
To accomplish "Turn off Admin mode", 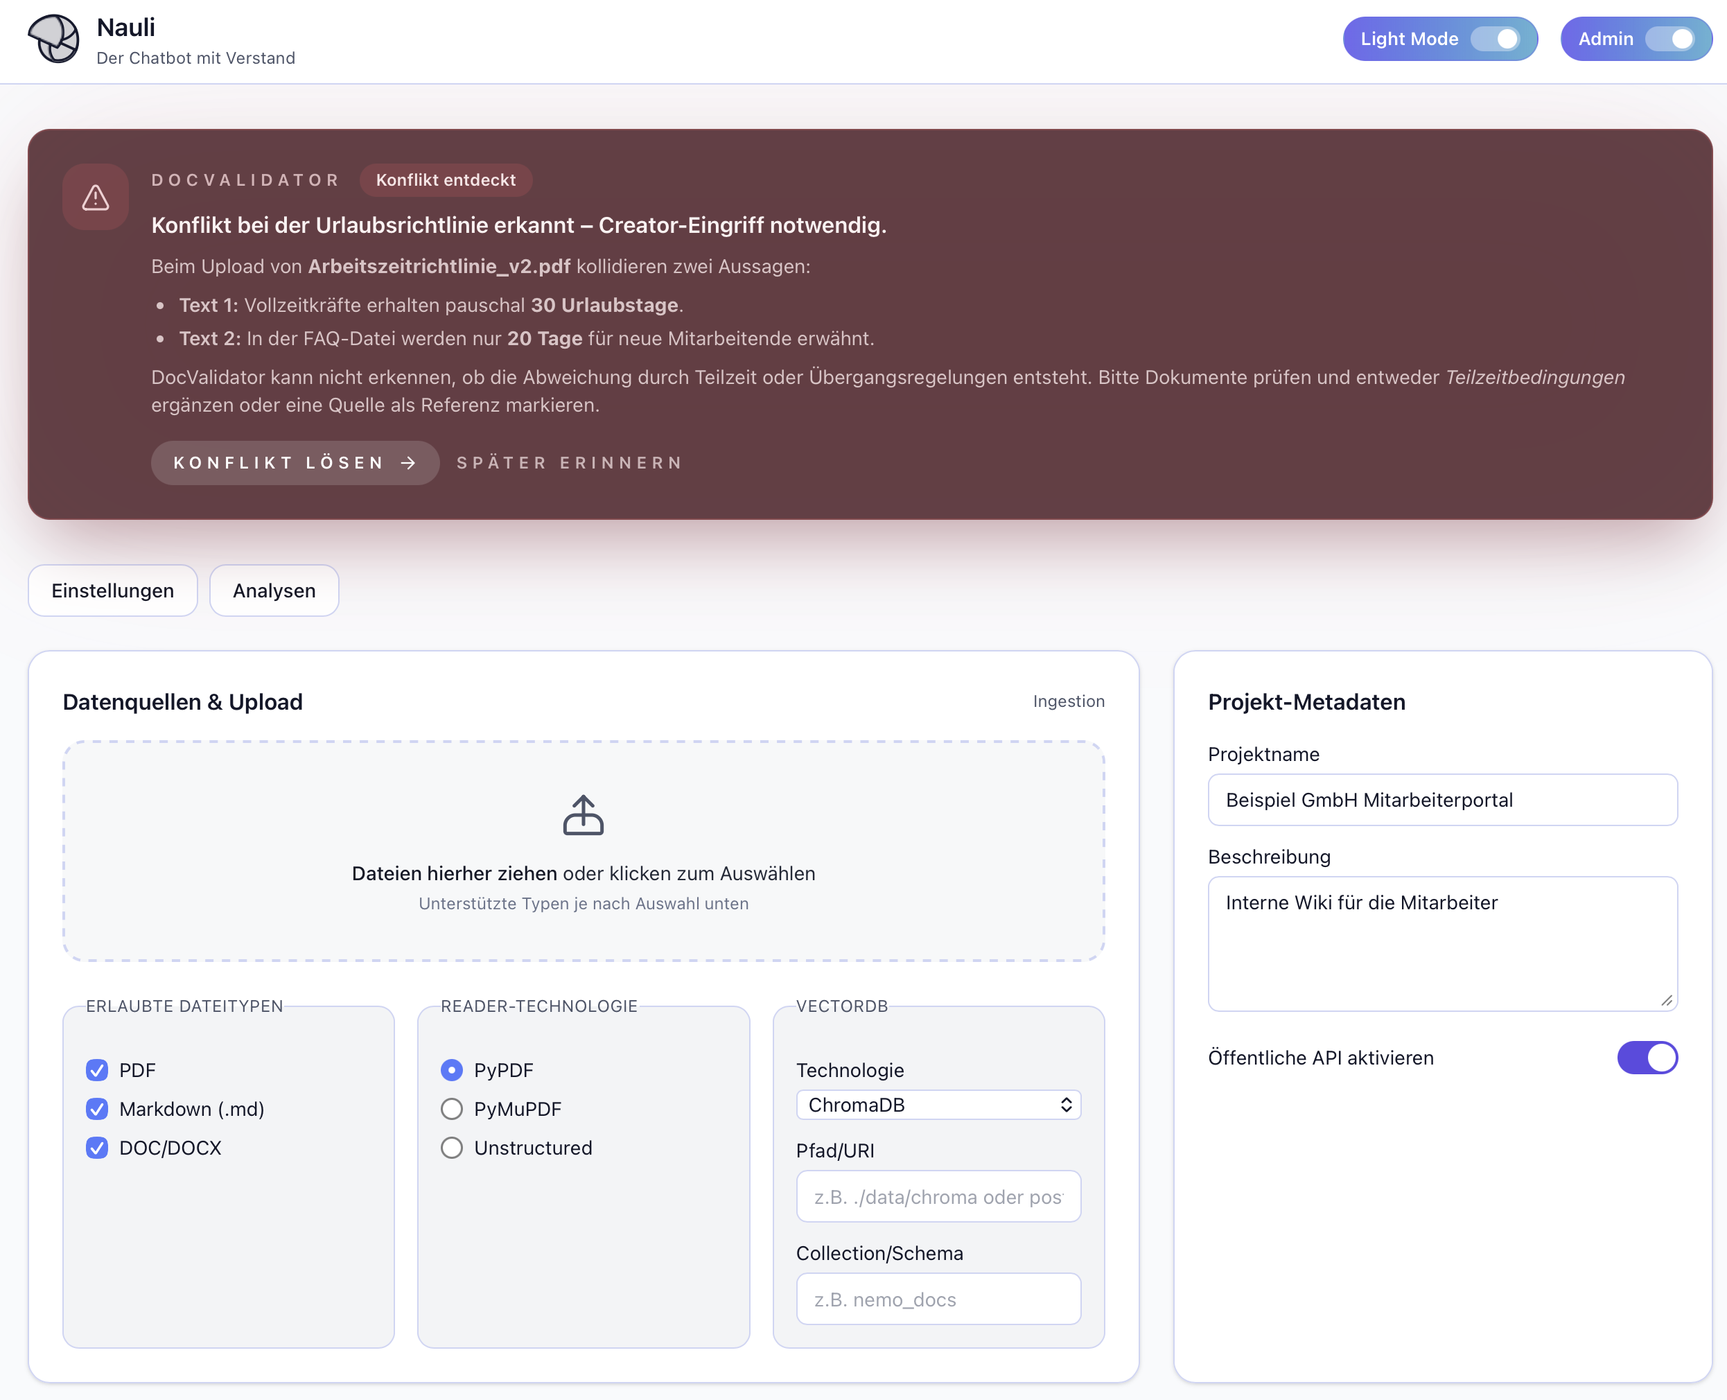I will 1677,38.
